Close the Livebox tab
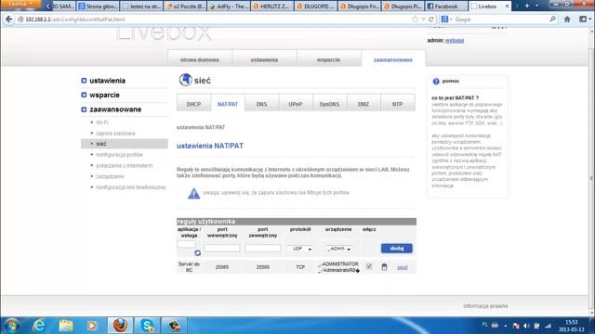Viewport: 595px width, 334px height. pos(507,6)
